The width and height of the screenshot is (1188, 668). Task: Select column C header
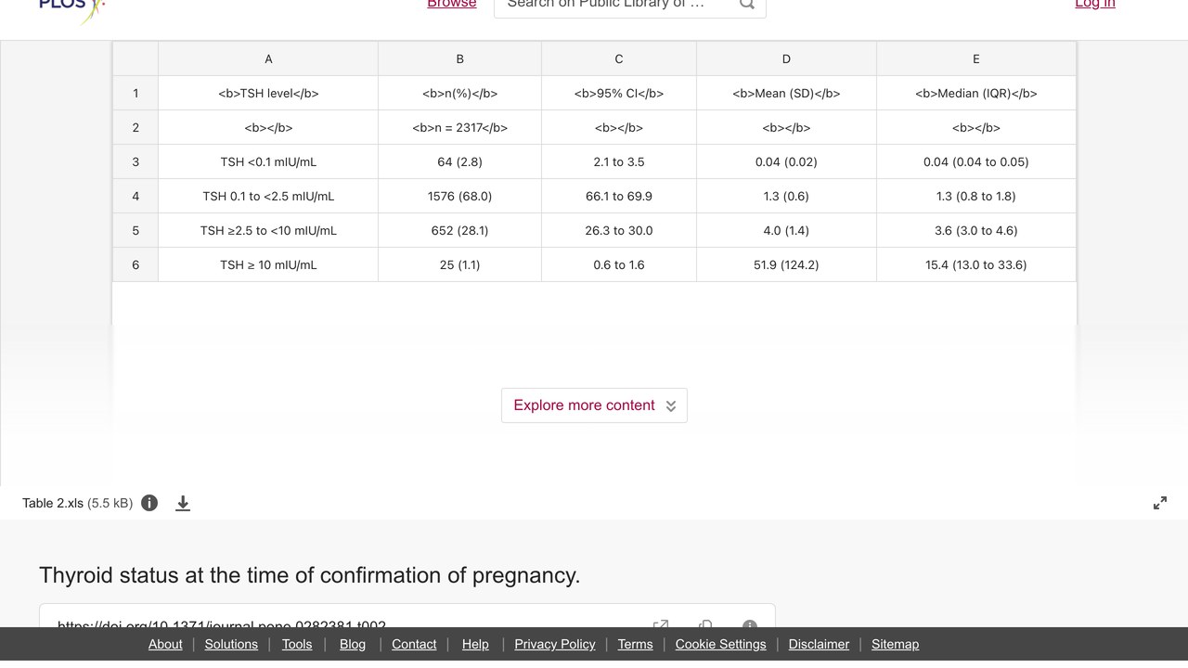619,58
